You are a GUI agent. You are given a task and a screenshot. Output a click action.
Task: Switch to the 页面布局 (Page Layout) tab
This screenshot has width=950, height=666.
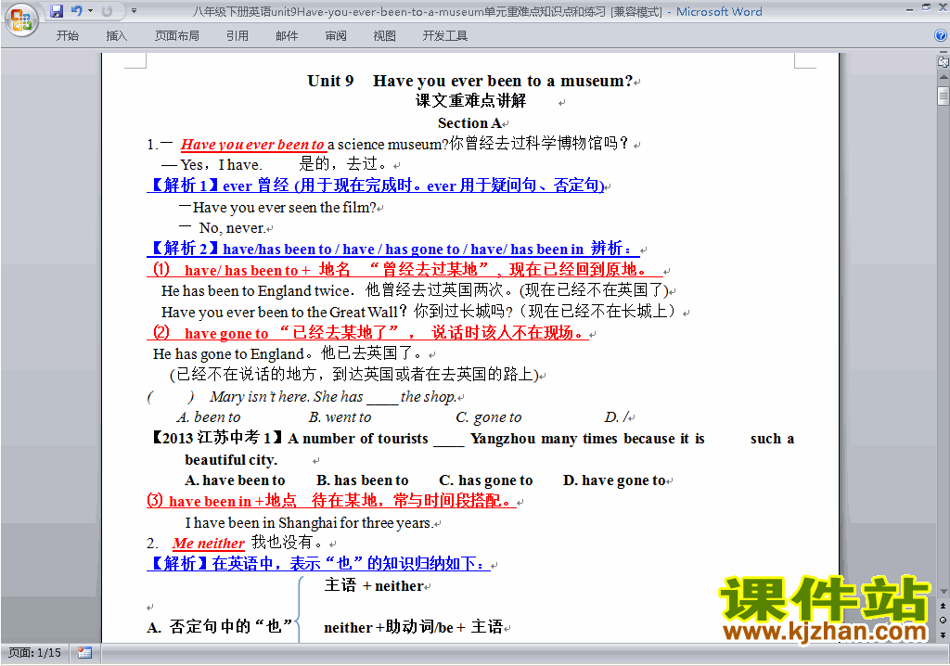(x=177, y=36)
